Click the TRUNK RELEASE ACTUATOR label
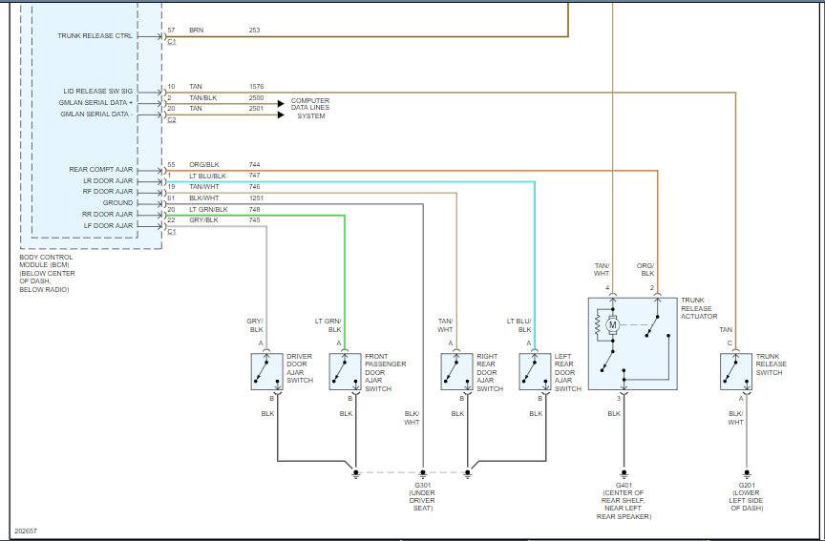The width and height of the screenshot is (825, 541). (699, 308)
